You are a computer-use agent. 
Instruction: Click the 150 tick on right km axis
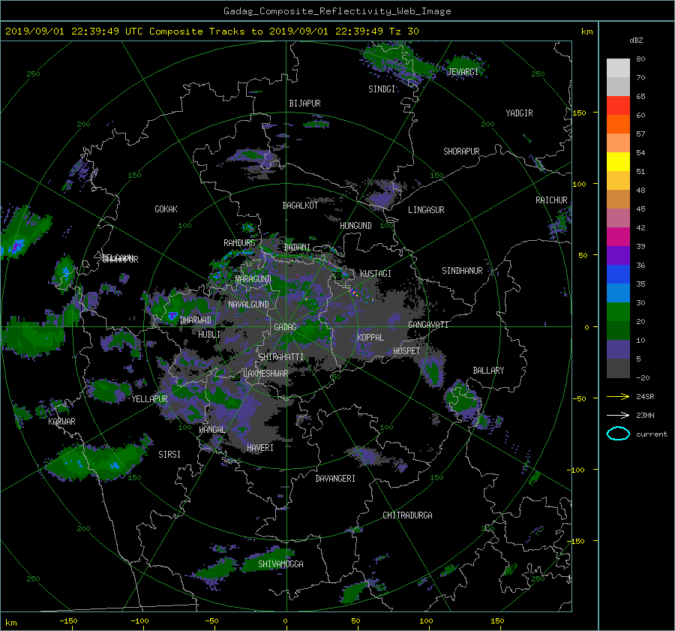[580, 113]
